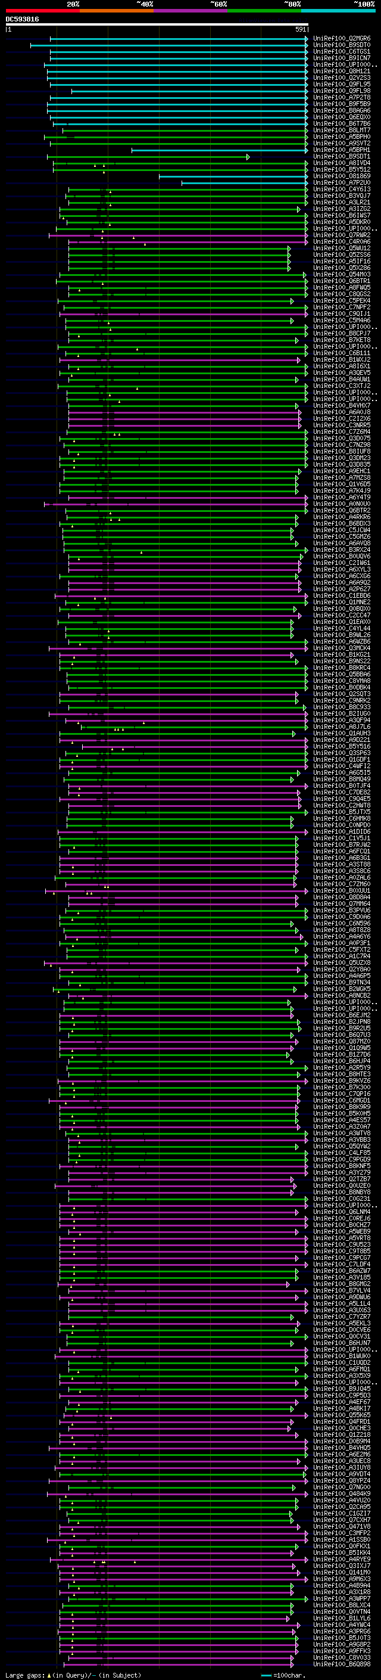
Task: Select label UniRef100_Q5UZX8
Action: coord(342,963)
